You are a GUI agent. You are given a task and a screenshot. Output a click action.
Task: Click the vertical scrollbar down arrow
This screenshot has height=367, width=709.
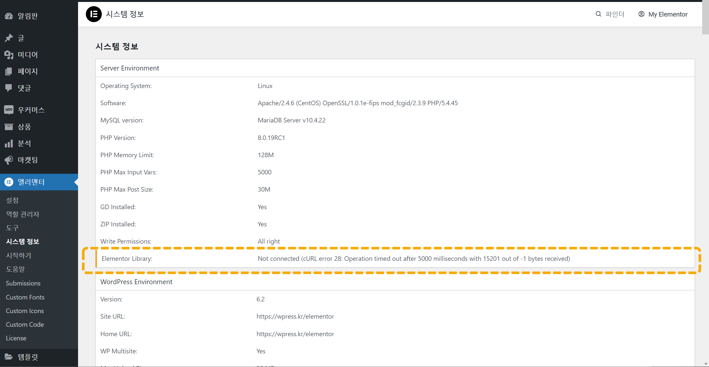point(705,364)
